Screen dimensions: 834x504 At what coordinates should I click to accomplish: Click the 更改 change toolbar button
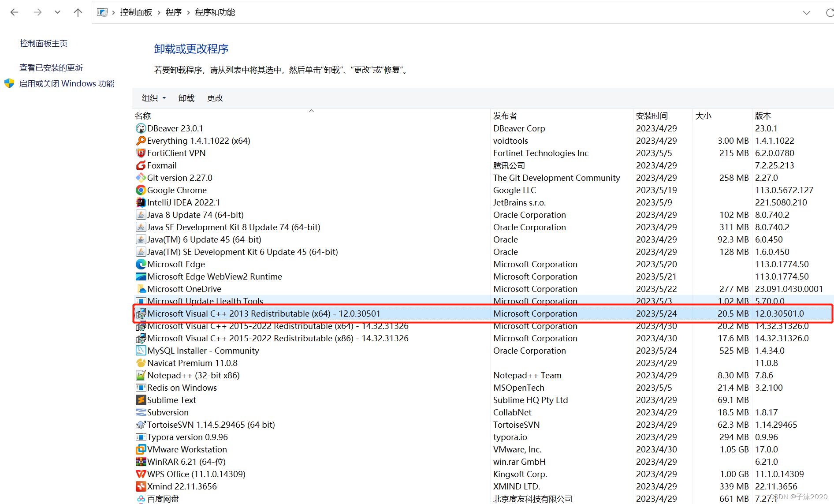(x=215, y=98)
